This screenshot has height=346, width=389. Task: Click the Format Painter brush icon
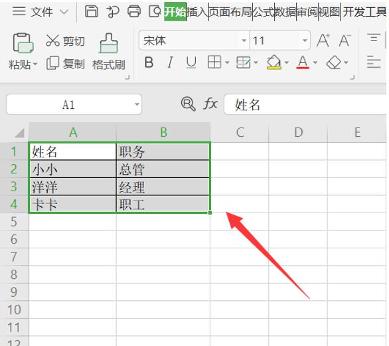[109, 43]
